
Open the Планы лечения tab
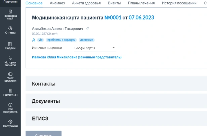[141, 3]
